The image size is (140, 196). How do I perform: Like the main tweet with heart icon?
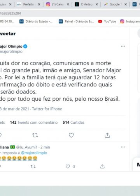[71, 135]
